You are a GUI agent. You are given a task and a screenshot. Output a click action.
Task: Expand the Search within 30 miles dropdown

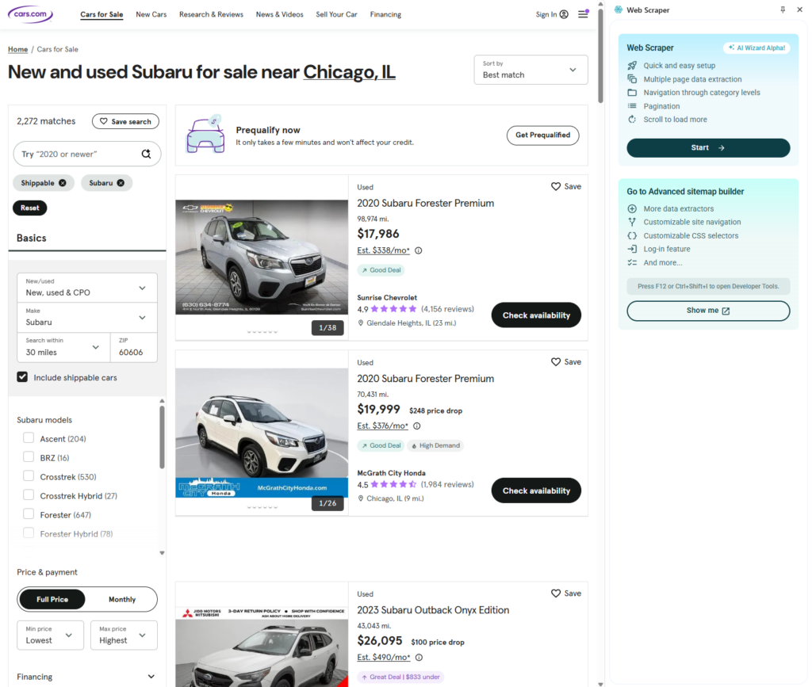pos(62,347)
